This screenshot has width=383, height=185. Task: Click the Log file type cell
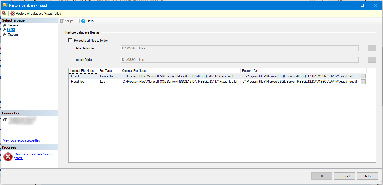click(109, 82)
